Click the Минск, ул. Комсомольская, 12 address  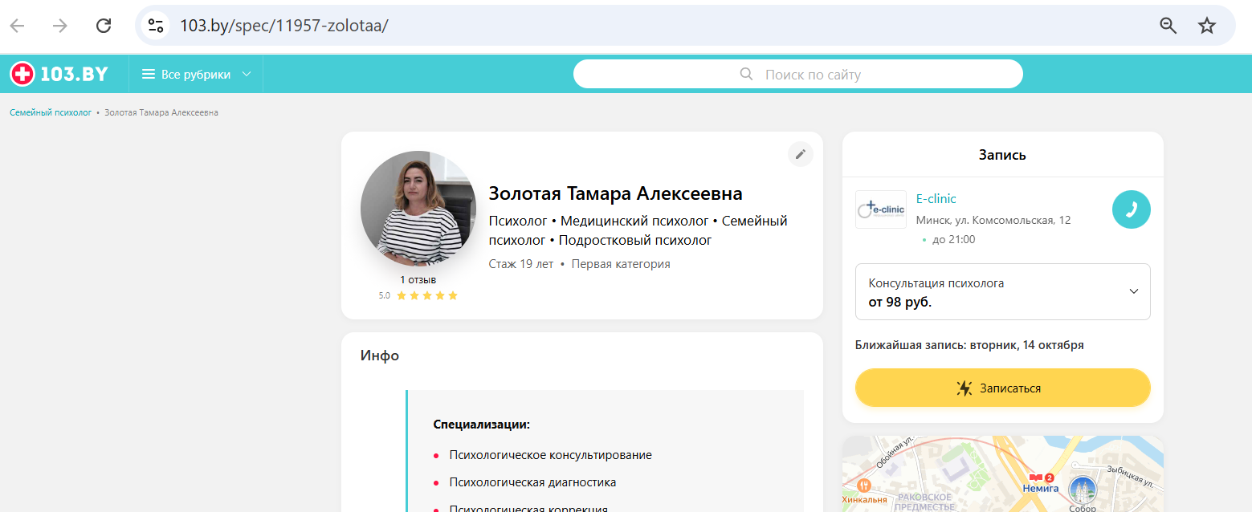[993, 220]
